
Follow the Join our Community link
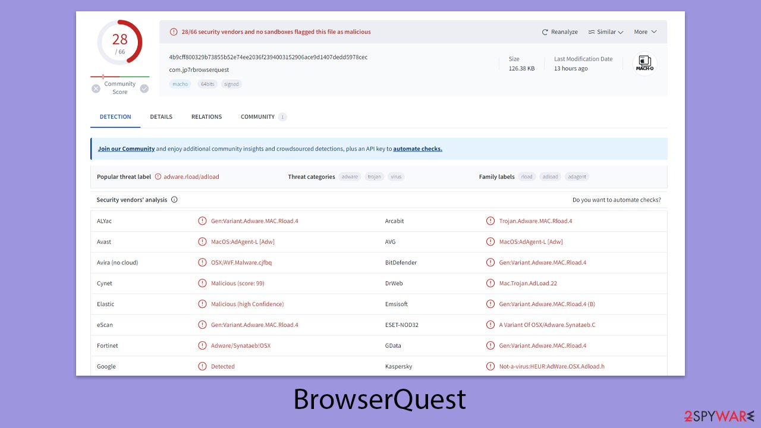point(126,149)
